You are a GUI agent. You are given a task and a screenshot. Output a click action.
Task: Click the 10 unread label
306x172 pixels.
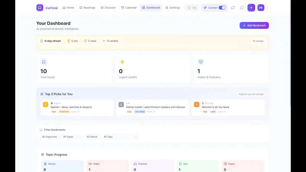pyautogui.click(x=258, y=41)
